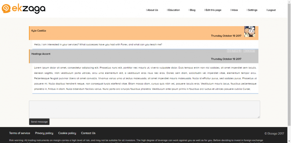
Task: Click the Kyle Castillo sender name
Action: (x=39, y=31)
